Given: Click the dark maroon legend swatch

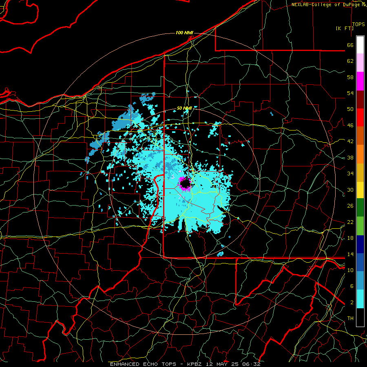Looking at the screenshot, I should tap(360, 99).
